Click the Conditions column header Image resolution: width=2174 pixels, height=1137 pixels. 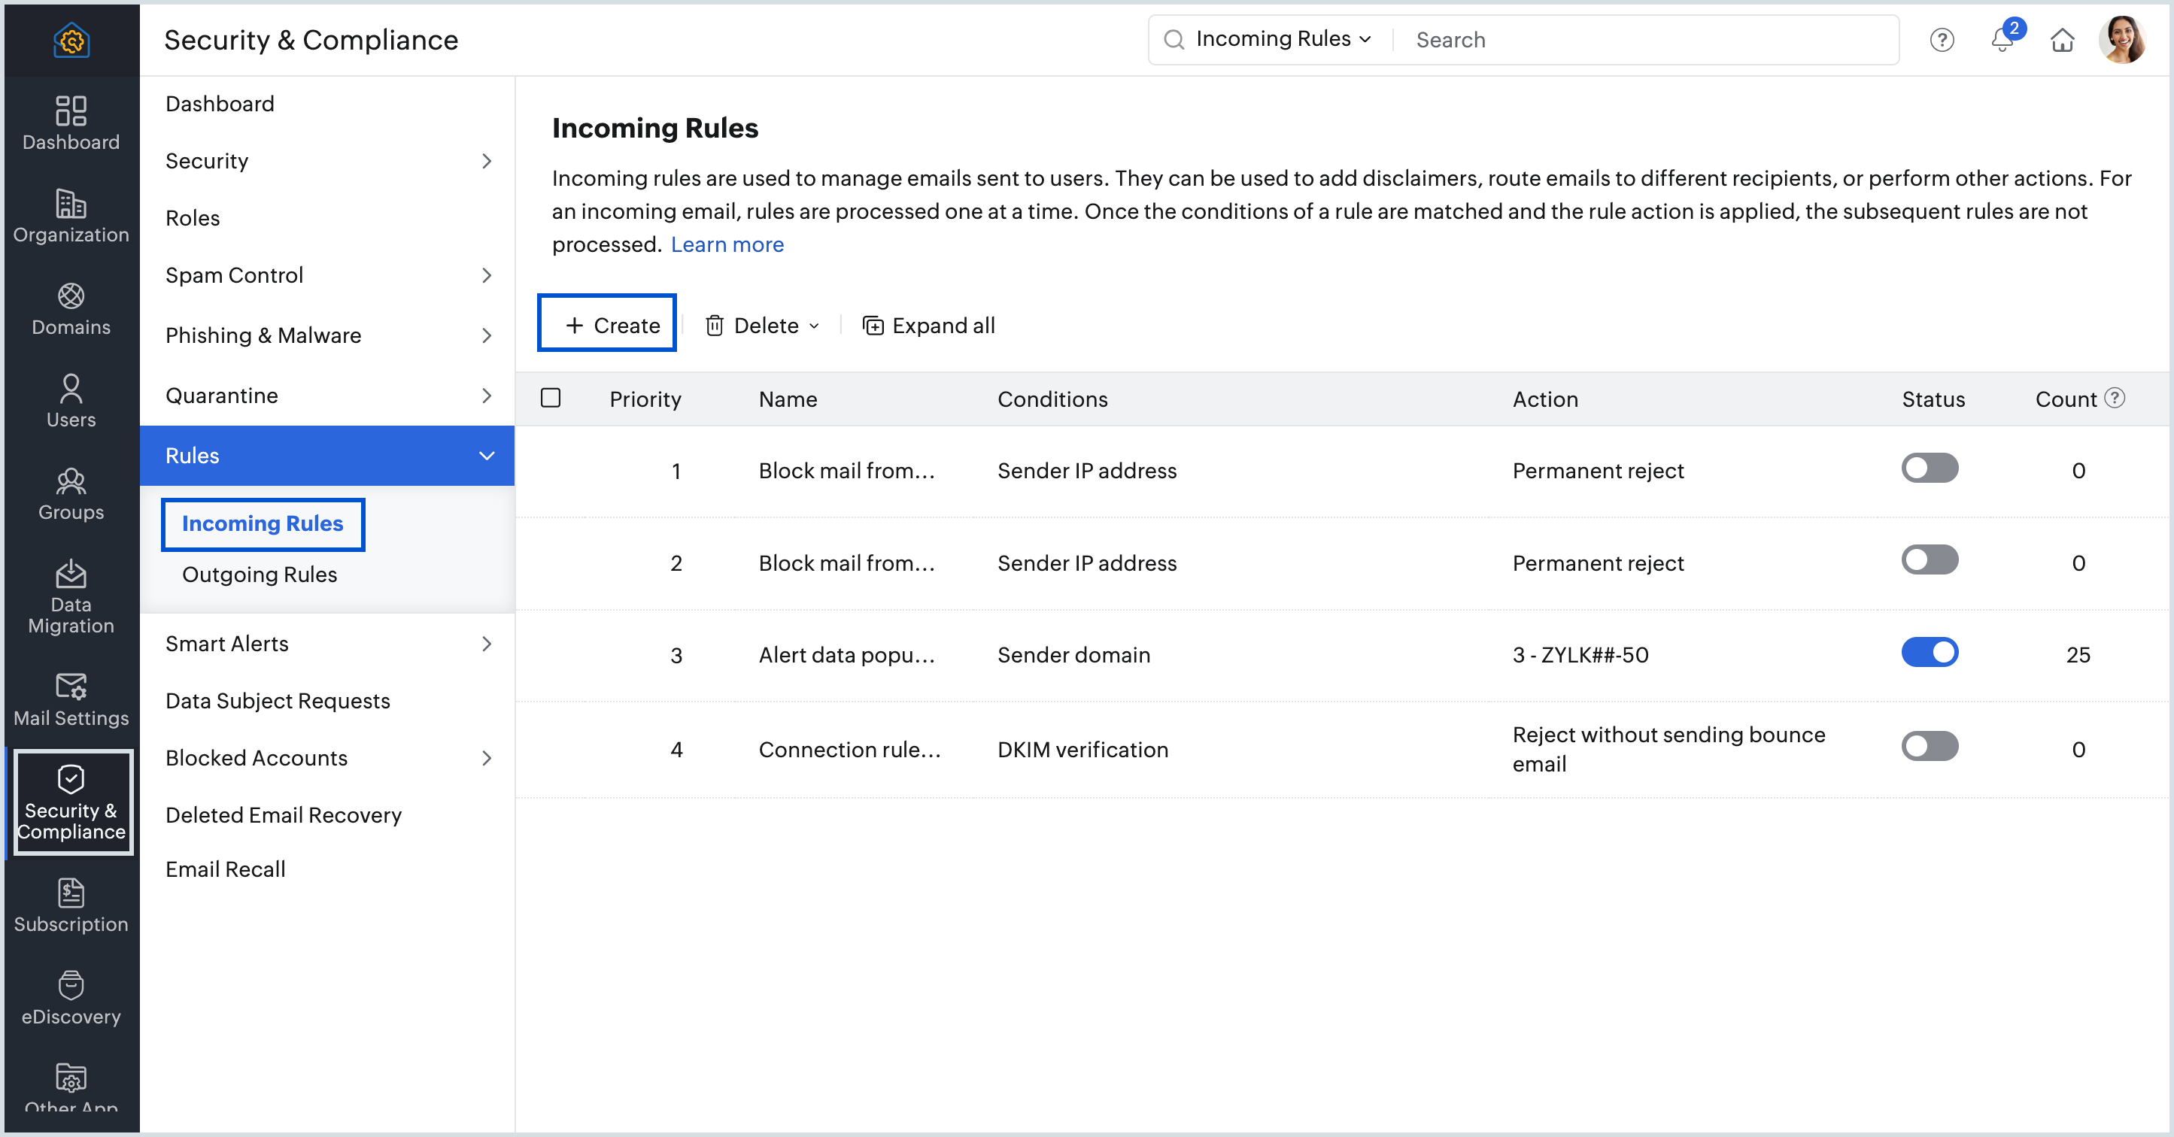1052,399
